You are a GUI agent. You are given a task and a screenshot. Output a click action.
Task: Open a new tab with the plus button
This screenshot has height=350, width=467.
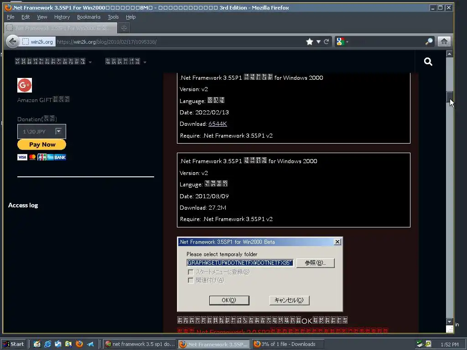tap(124, 28)
